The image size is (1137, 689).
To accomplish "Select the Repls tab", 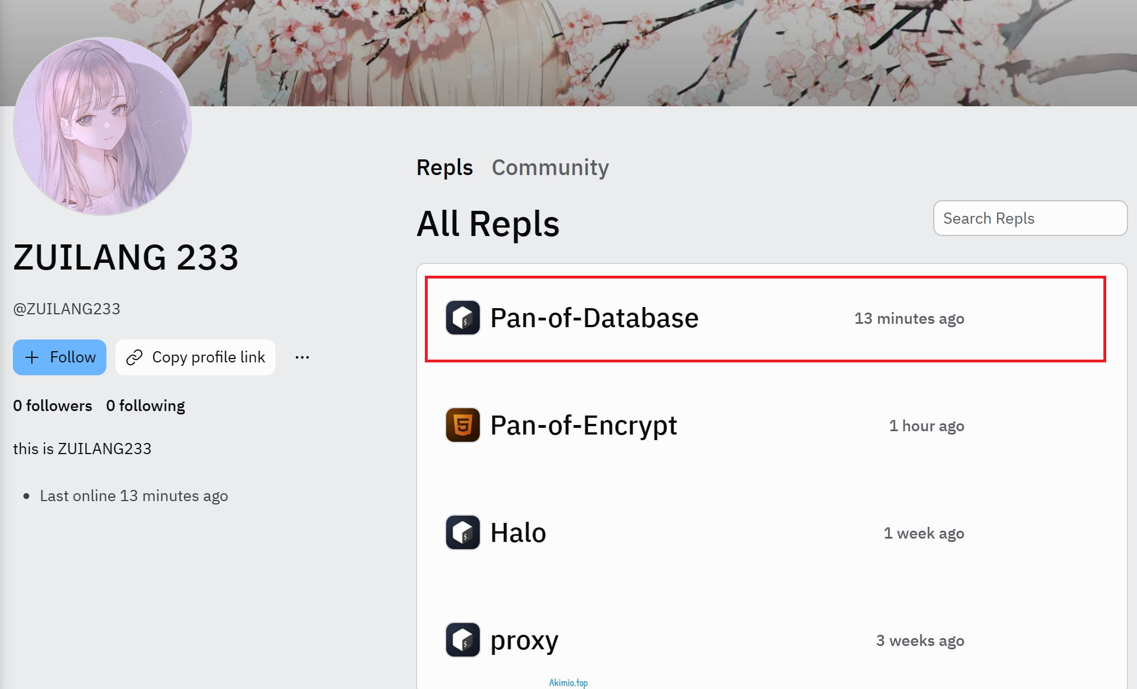I will pos(444,167).
